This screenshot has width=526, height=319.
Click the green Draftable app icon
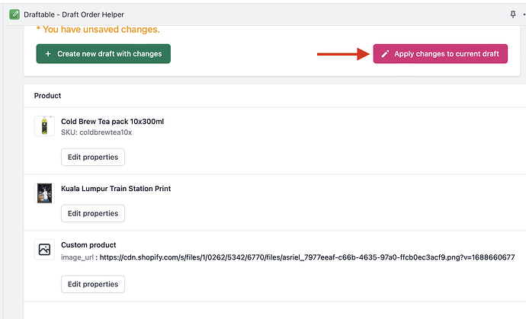(x=14, y=14)
